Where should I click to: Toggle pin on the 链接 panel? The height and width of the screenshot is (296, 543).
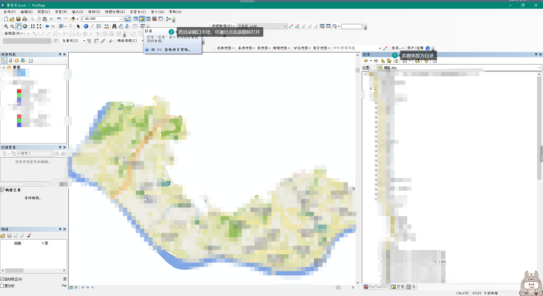(x=60, y=229)
